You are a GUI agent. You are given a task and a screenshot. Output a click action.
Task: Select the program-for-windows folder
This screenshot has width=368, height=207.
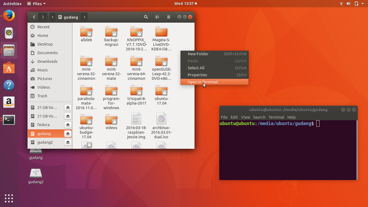point(111,98)
